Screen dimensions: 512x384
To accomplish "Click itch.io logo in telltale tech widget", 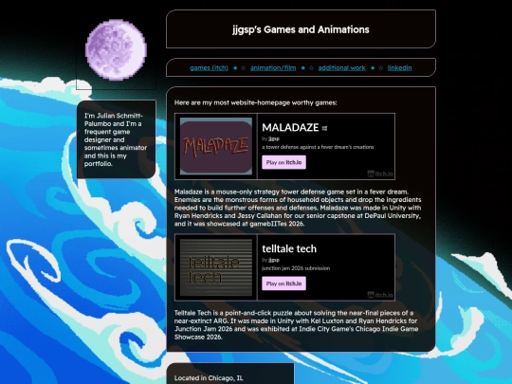I will tap(380, 295).
